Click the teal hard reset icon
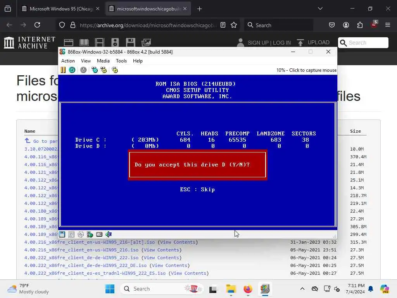Image resolution: width=397 pixels, height=298 pixels. (x=72, y=70)
